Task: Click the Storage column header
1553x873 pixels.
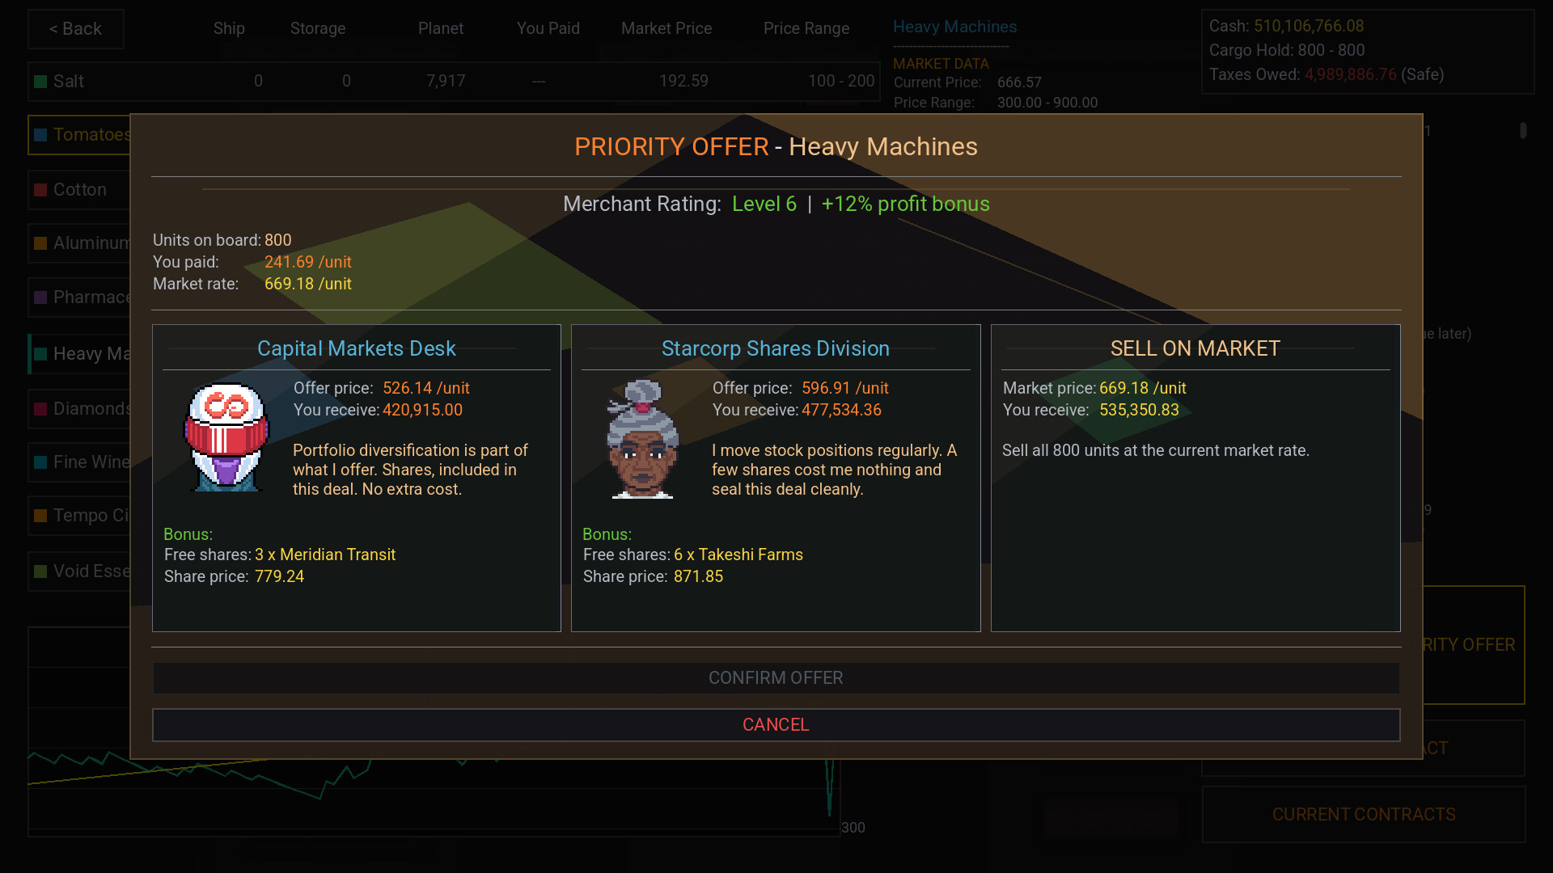Action: [x=318, y=28]
